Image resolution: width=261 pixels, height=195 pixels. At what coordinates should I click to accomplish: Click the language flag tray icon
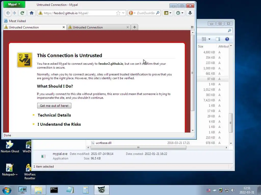pyautogui.click(x=208, y=190)
